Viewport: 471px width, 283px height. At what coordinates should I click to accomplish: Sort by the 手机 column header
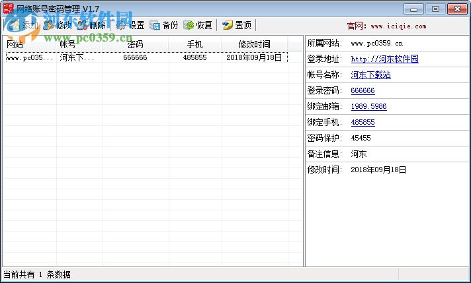point(194,44)
